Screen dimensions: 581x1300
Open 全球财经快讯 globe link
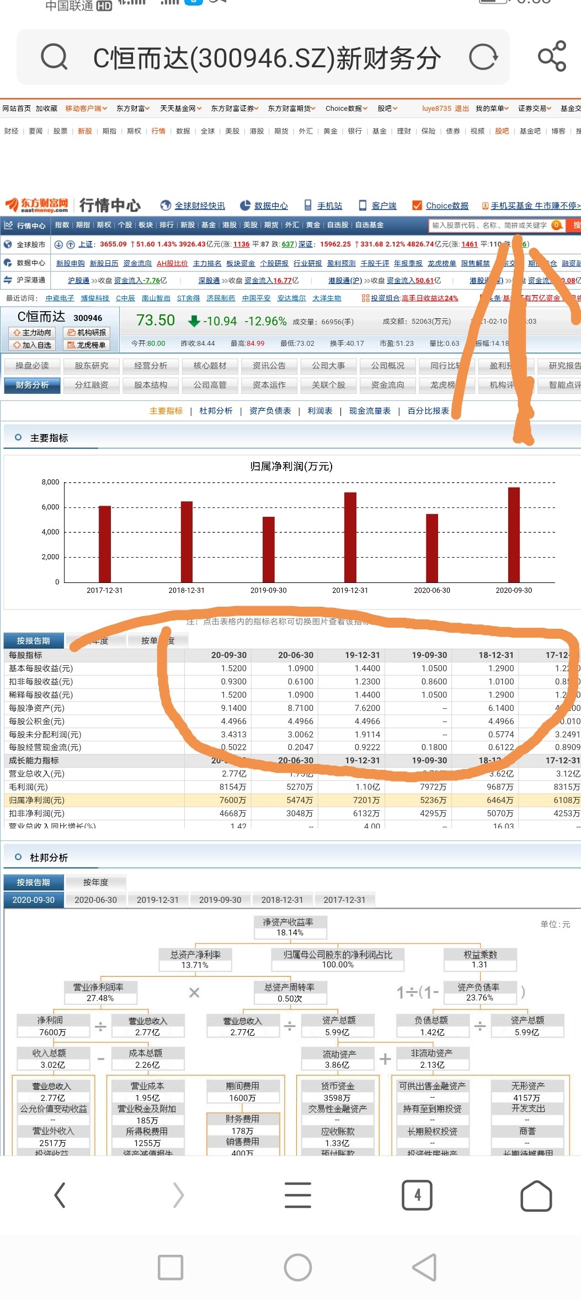point(193,206)
